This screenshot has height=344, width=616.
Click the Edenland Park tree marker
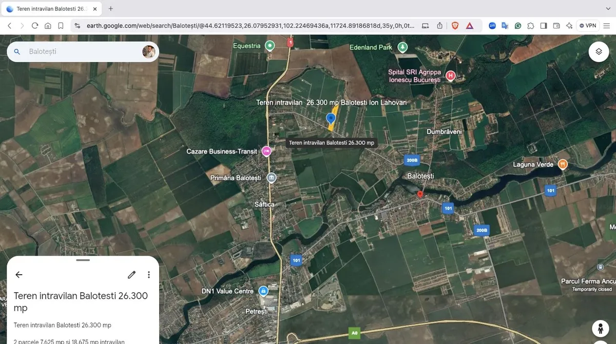tap(403, 47)
